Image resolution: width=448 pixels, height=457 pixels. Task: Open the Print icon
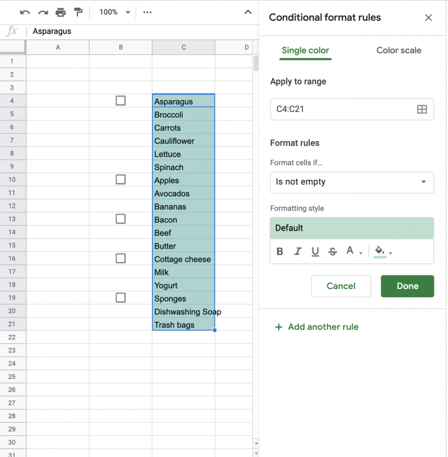(x=60, y=12)
